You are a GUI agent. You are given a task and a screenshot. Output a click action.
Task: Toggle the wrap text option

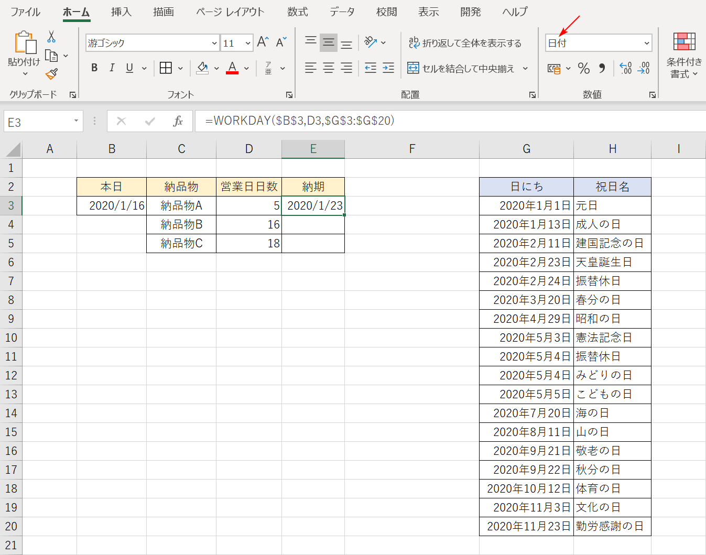pyautogui.click(x=465, y=43)
